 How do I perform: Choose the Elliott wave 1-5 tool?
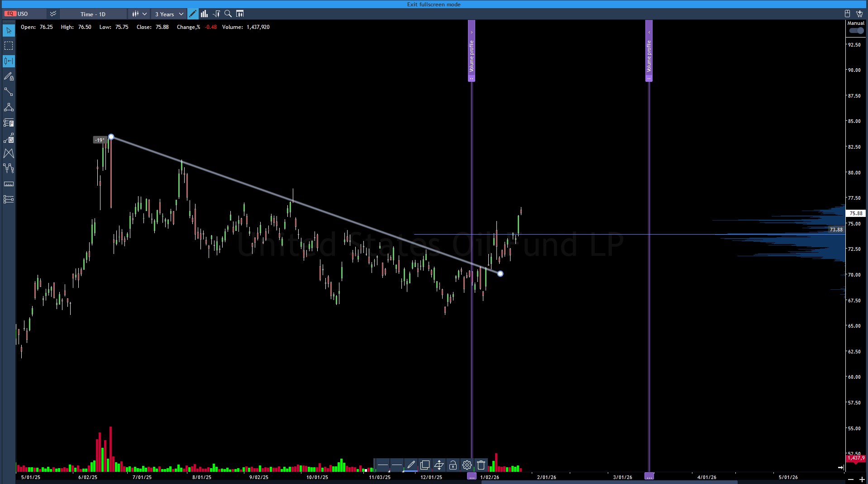9,169
